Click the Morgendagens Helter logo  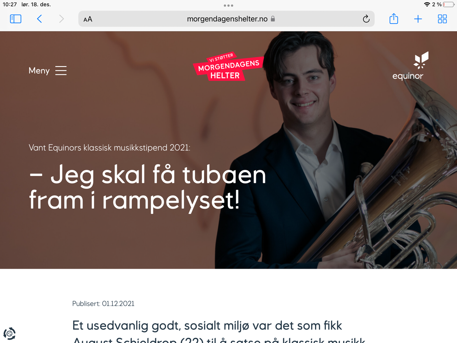(x=228, y=67)
